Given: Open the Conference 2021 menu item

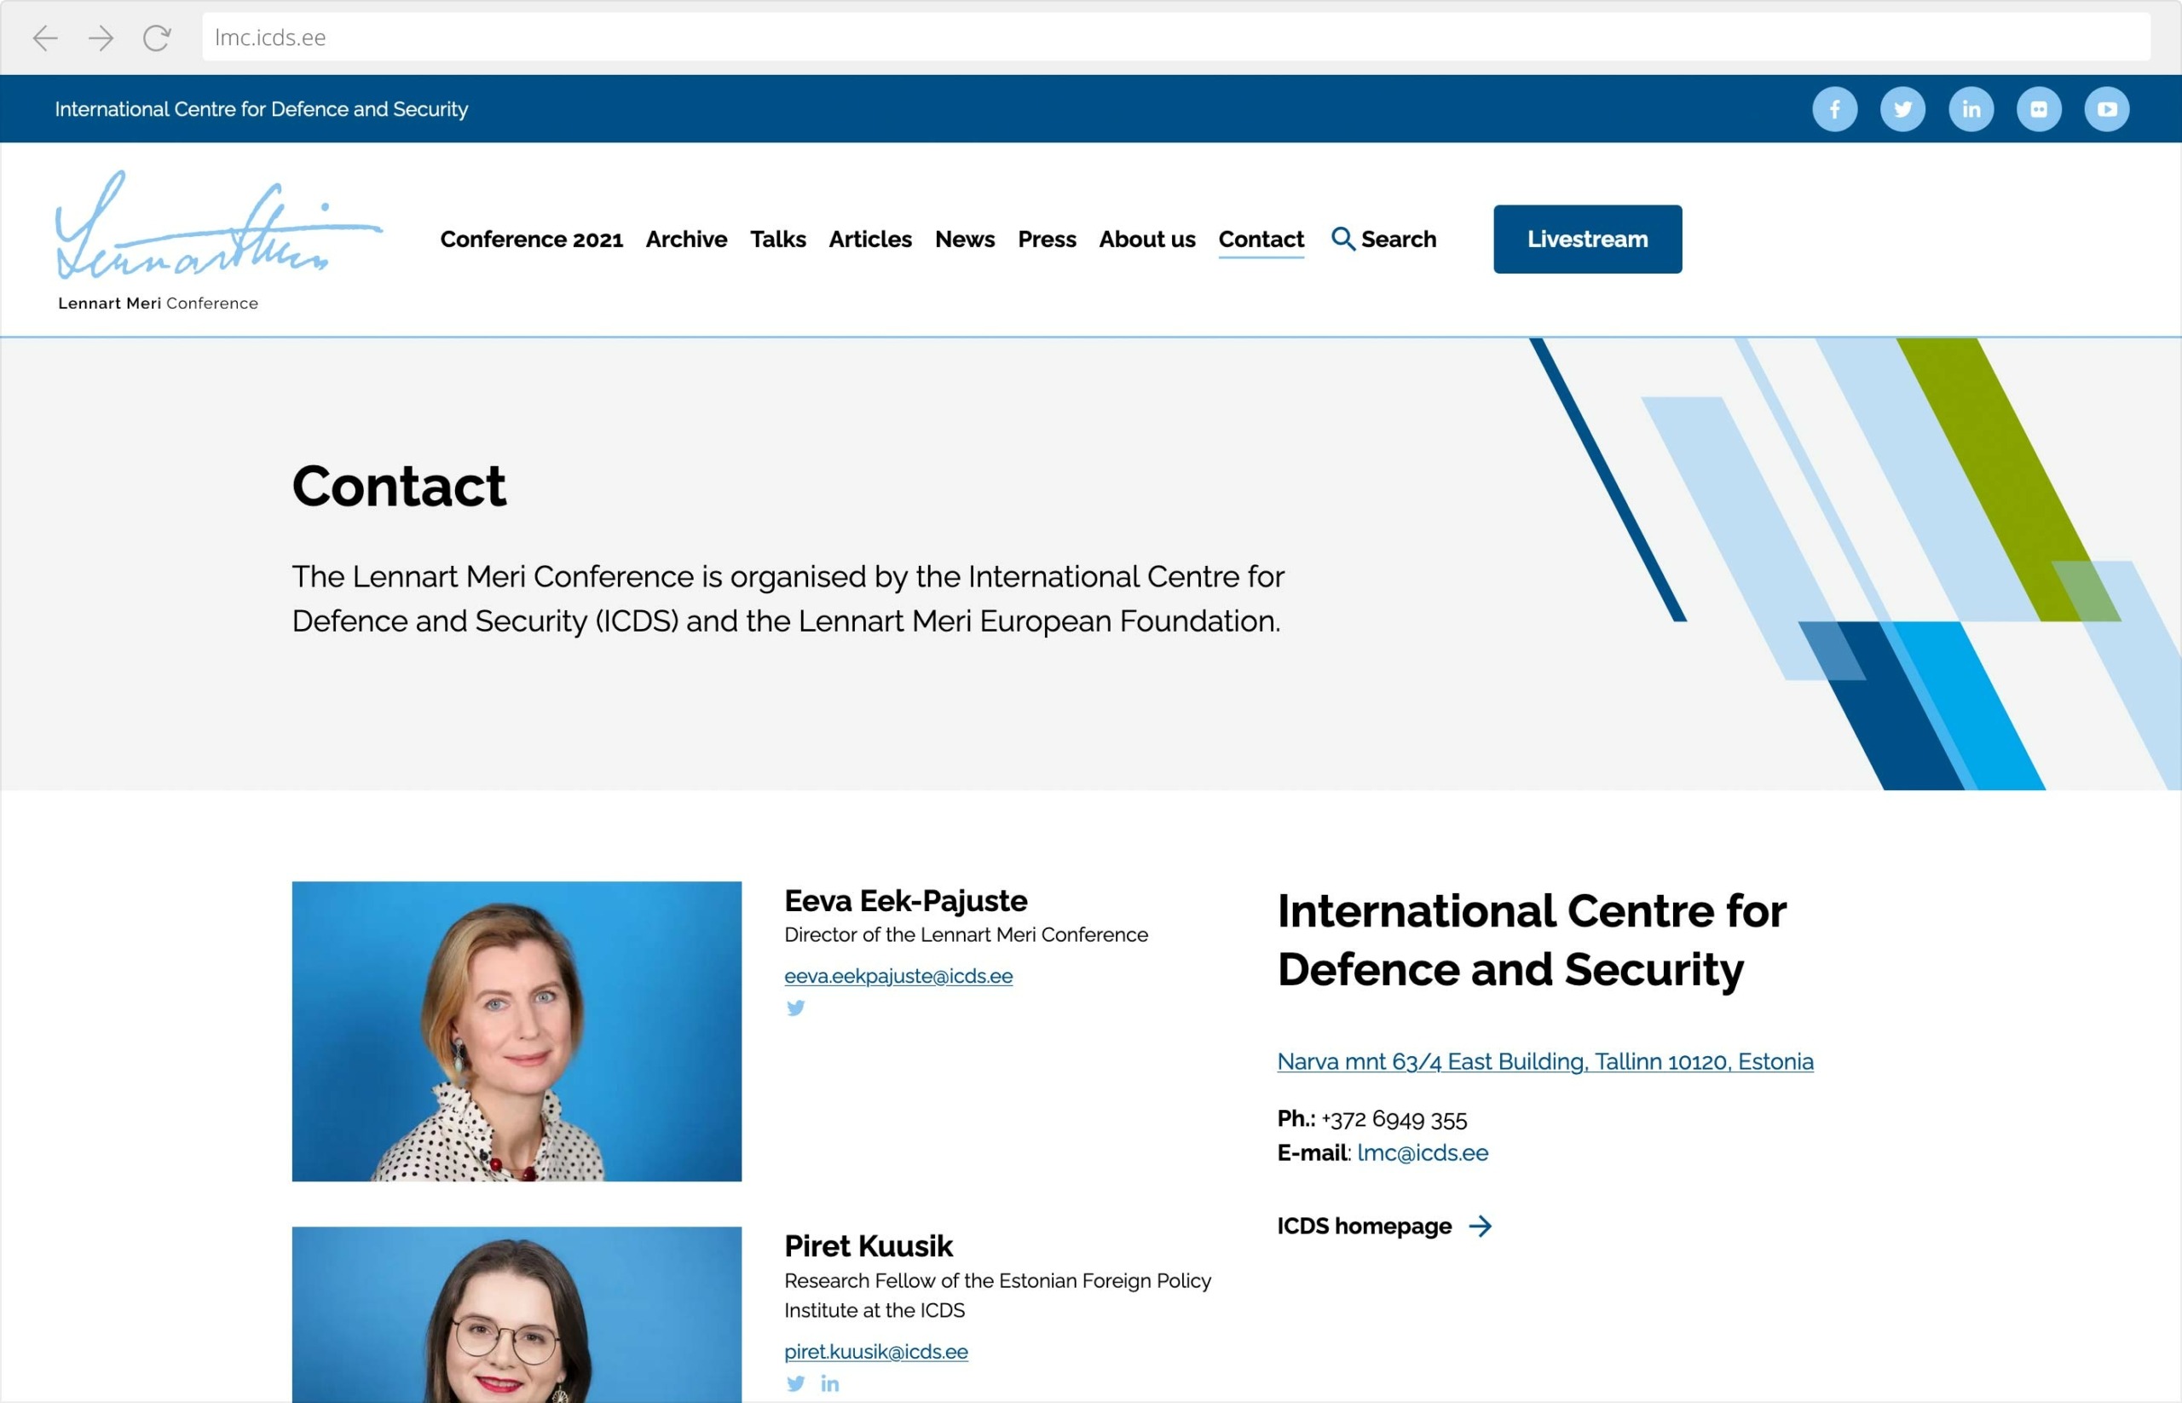Looking at the screenshot, I should click(531, 239).
